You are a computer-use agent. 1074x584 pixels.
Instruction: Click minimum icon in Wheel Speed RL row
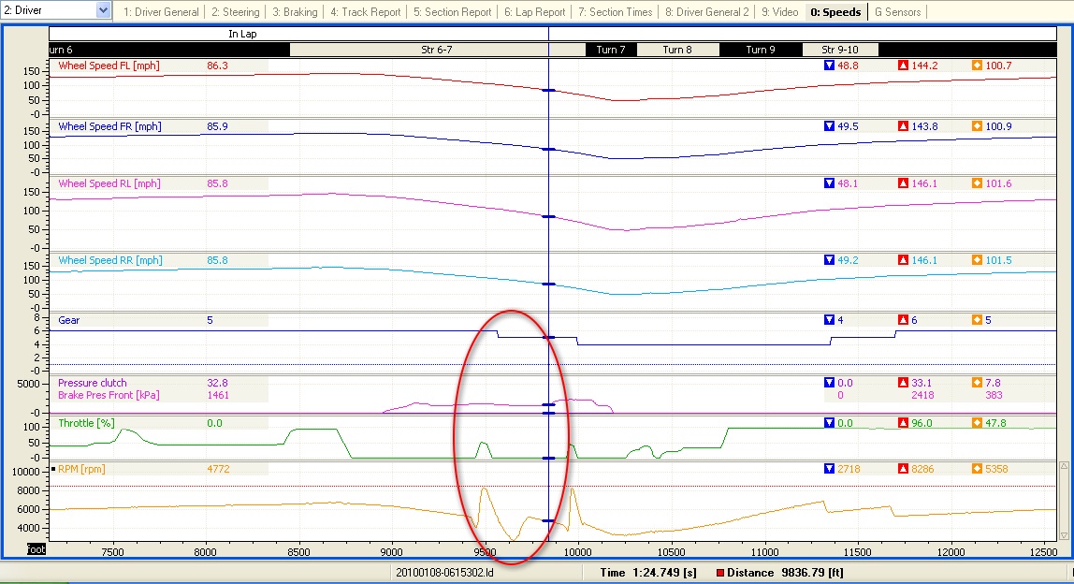pos(829,183)
